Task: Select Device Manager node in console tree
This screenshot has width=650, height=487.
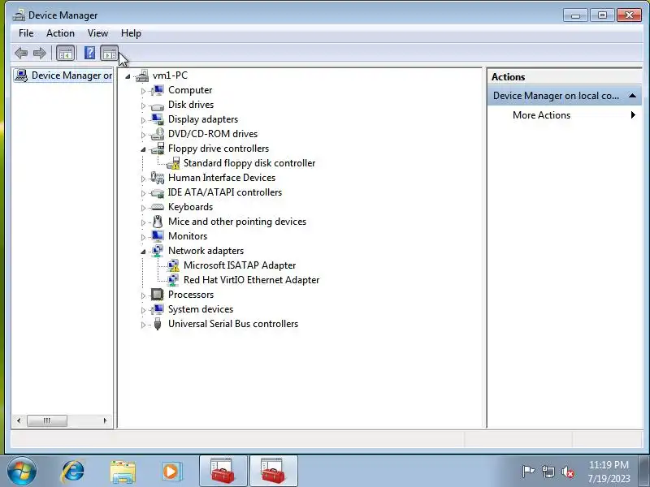Action: pos(63,75)
